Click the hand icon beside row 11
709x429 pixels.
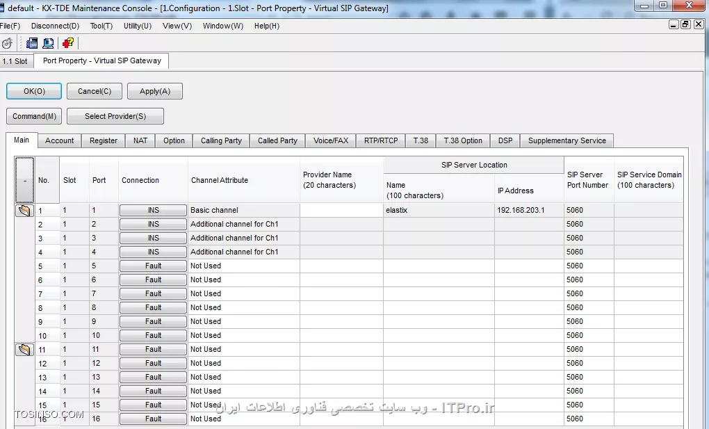coord(24,349)
